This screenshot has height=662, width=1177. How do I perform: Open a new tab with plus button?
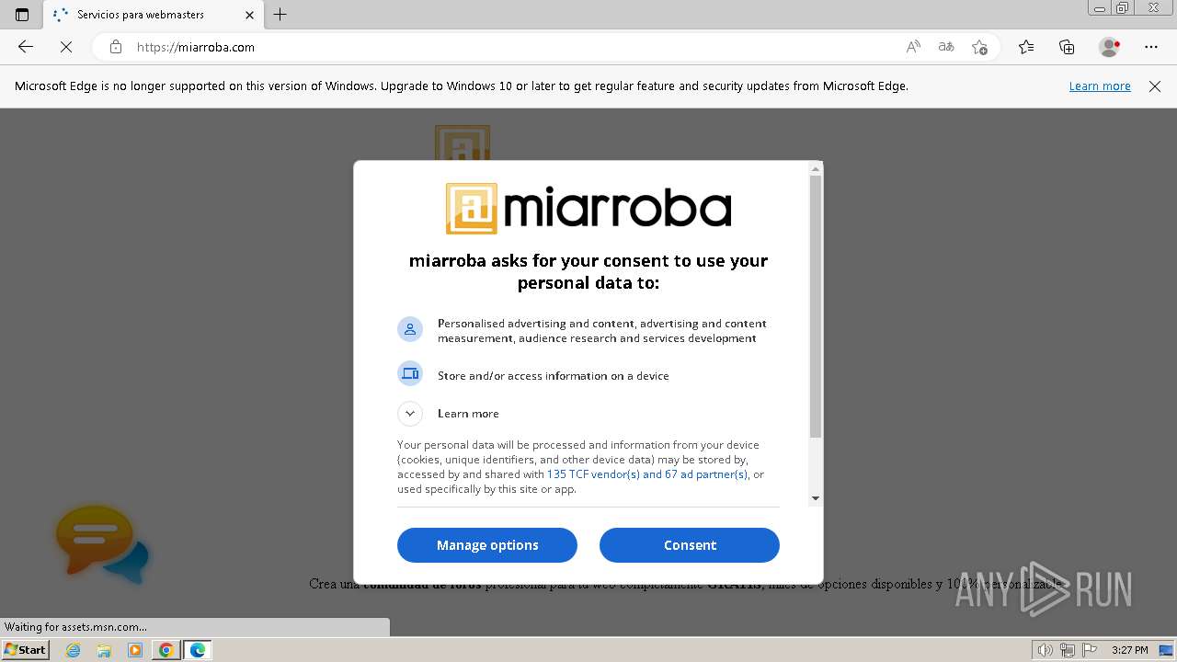[280, 15]
